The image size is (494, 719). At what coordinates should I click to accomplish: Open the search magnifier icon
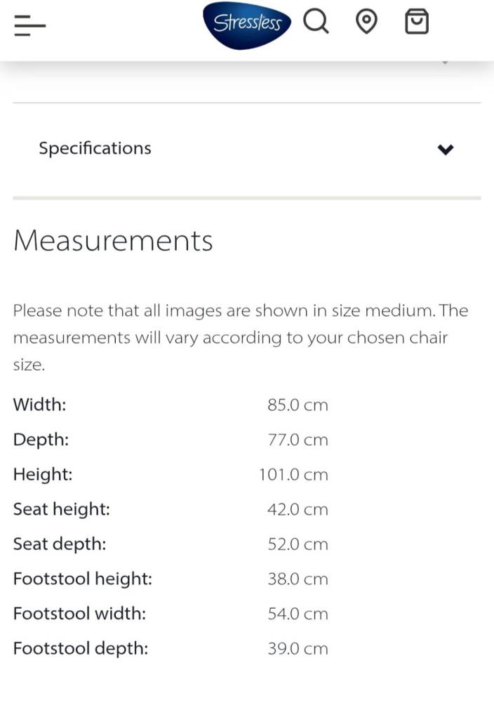click(316, 22)
